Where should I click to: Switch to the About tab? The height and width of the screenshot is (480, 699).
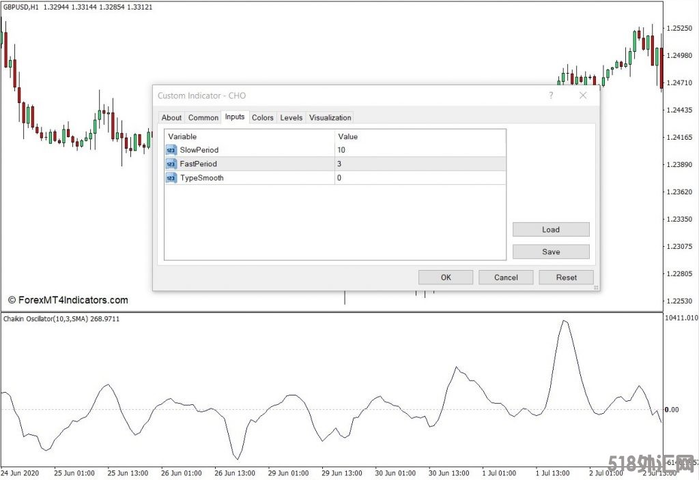tap(171, 118)
